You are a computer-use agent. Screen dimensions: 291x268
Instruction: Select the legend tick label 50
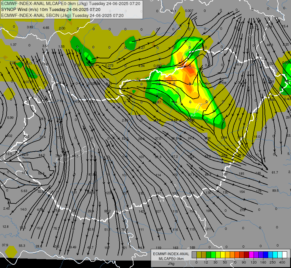tap(225, 262)
